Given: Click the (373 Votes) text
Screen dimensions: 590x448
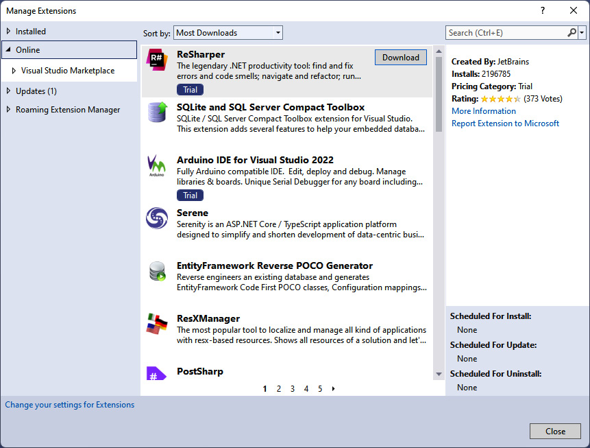Looking at the screenshot, I should (x=543, y=99).
